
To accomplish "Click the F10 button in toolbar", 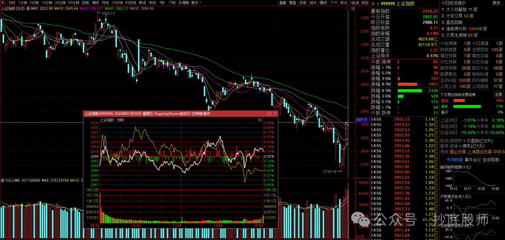I will point(333,2).
